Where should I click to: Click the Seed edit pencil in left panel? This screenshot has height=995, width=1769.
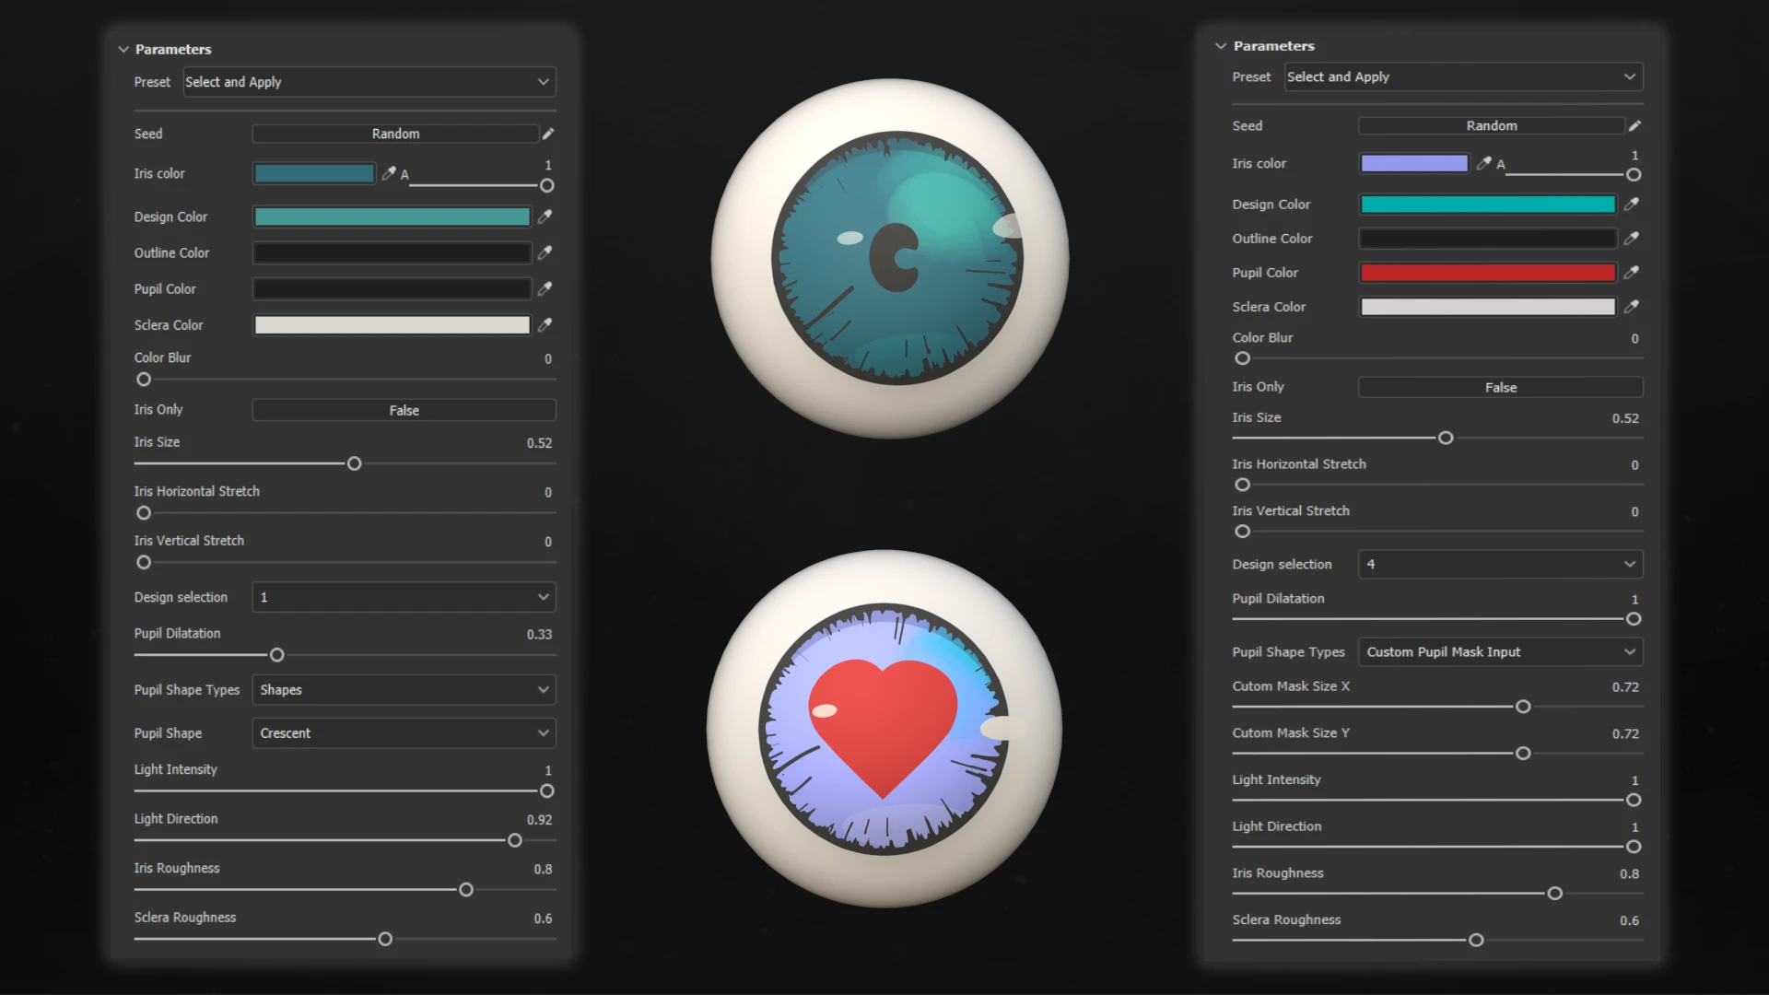tap(548, 134)
